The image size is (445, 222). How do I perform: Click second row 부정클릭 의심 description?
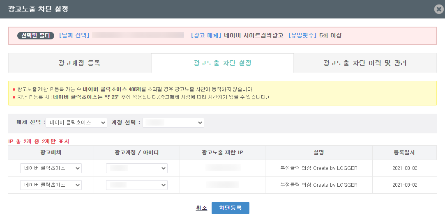point(319,185)
